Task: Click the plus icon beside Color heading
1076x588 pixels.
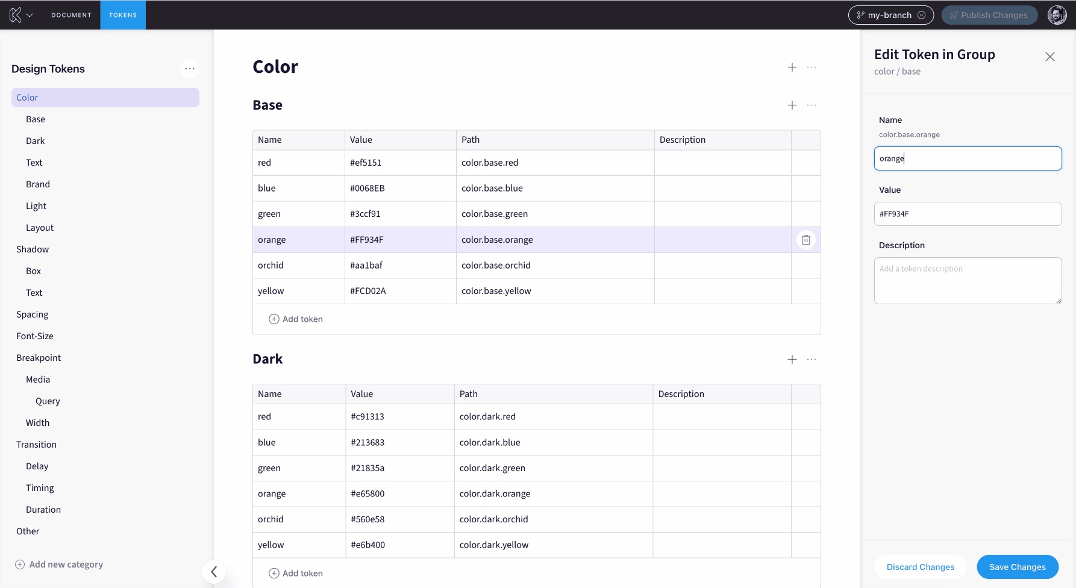Action: click(792, 67)
